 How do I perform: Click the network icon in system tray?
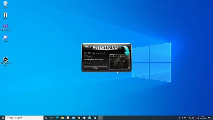[190, 118]
